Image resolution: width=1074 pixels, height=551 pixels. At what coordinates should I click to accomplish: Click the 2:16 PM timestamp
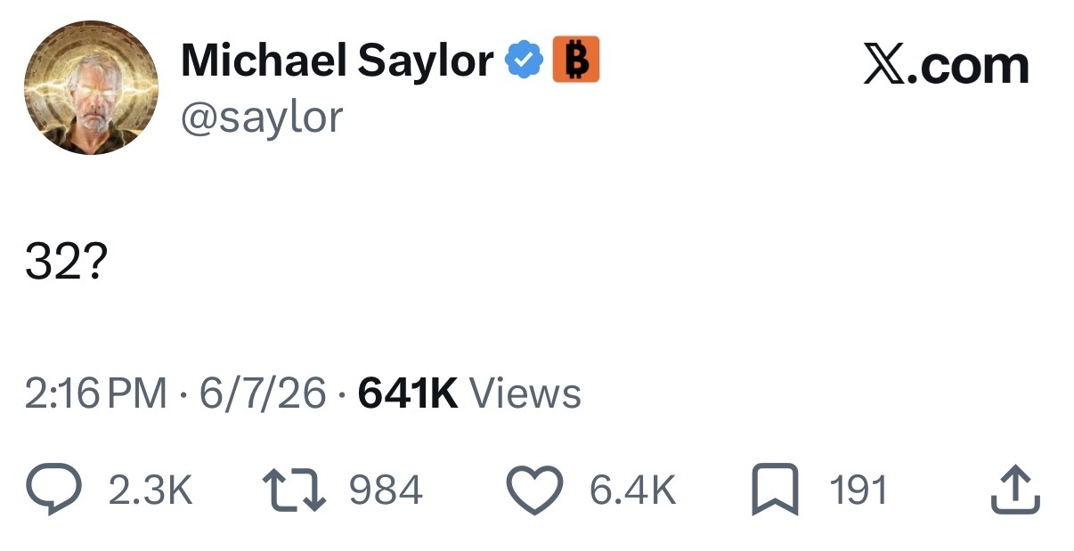click(96, 393)
